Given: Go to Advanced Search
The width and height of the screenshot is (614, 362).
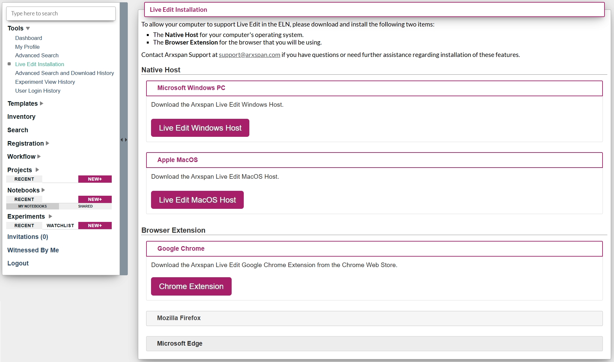Looking at the screenshot, I should [37, 55].
